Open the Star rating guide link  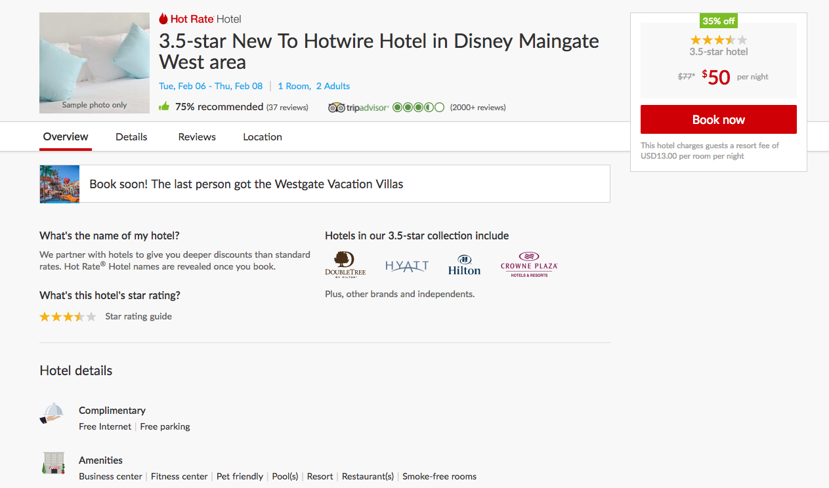(138, 316)
